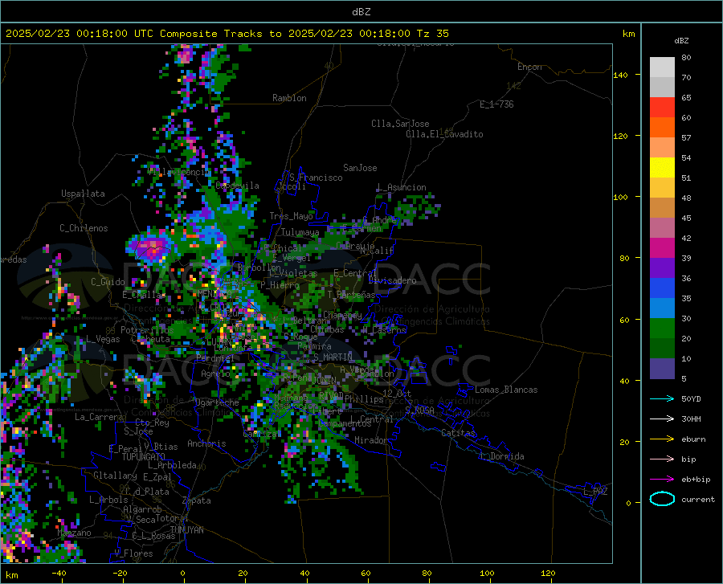Click the L_Vegas place label
Screen dimensions: 723x584
(104, 339)
